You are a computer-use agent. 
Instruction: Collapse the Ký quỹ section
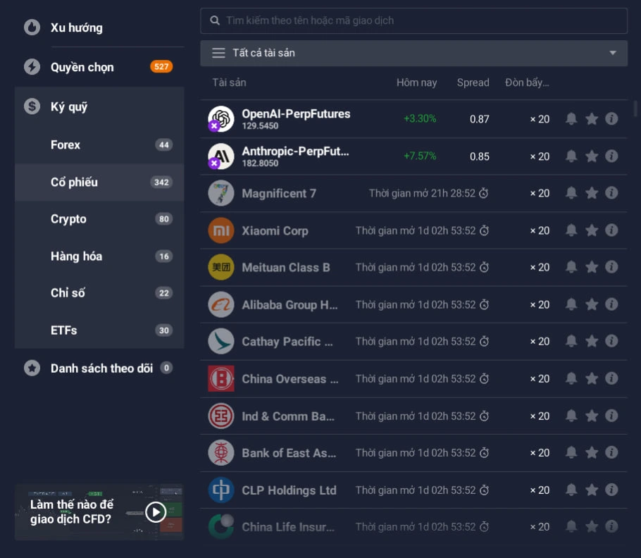click(99, 106)
